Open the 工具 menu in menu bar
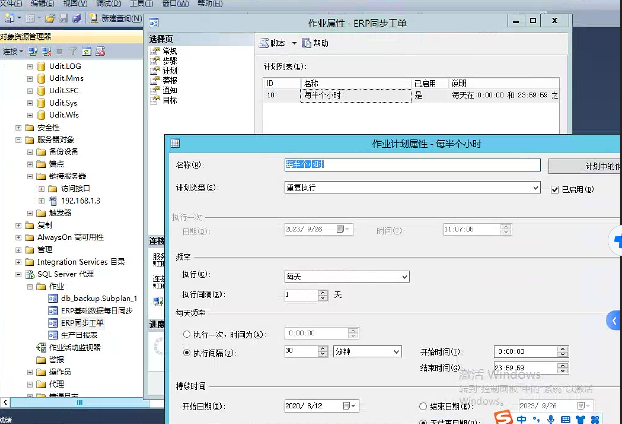Viewport: 622px width, 424px height. point(141,4)
